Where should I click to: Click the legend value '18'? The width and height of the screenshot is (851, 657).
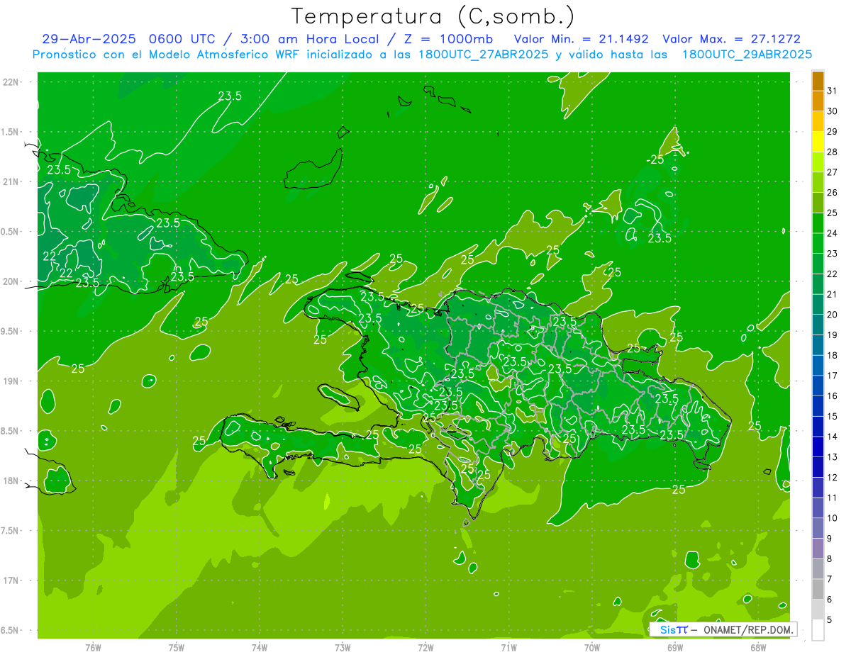coord(832,355)
